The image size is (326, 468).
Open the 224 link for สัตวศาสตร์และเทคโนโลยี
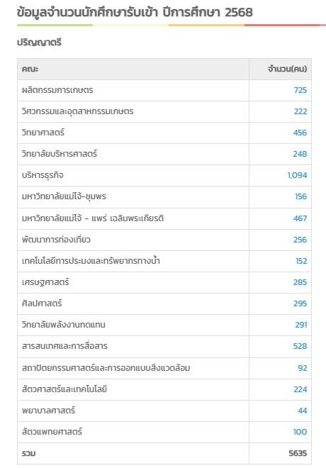tap(300, 389)
